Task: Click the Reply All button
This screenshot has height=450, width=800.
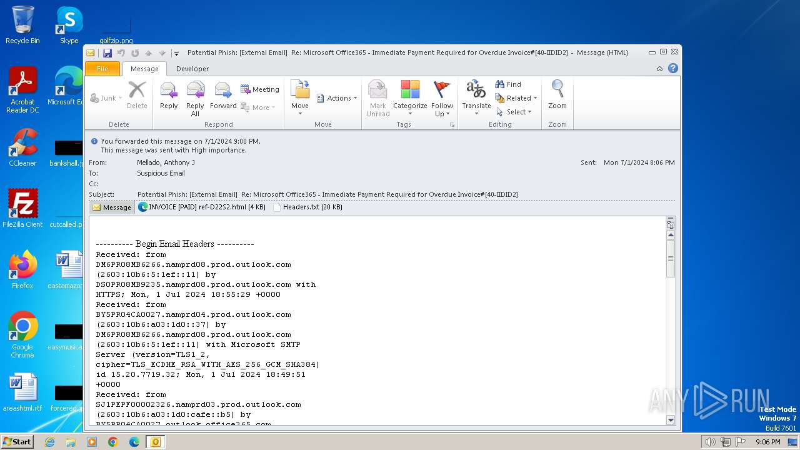Action: [x=195, y=98]
